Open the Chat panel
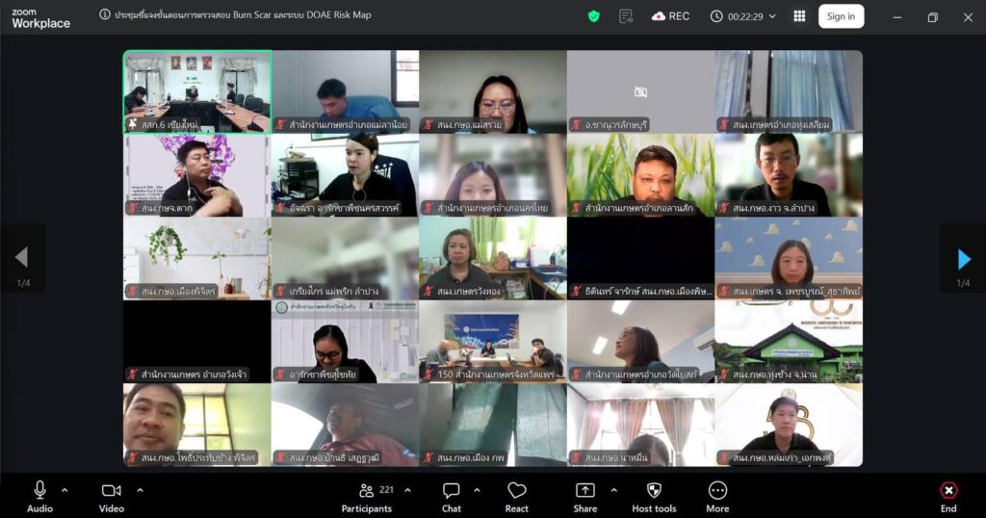986x518 pixels. [451, 496]
